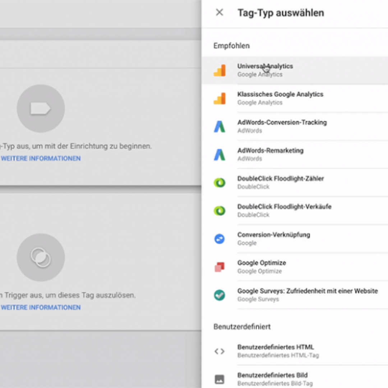This screenshot has height=388, width=388.
Task: Click the text about Trigger for dieses Tag auszulösen
Action: click(68, 295)
